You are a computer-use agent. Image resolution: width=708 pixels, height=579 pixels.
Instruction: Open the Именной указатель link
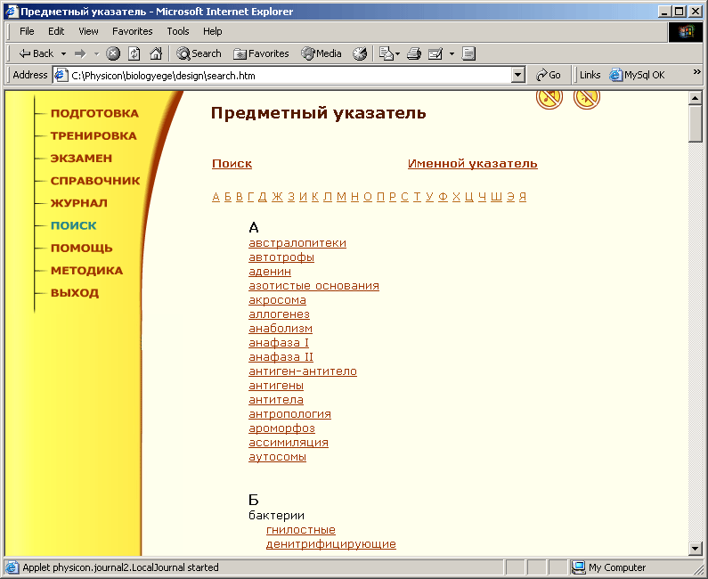(x=473, y=164)
